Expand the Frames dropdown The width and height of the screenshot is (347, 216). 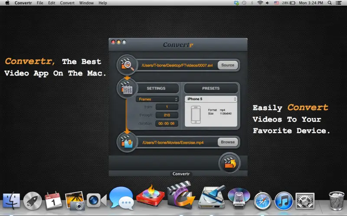pyautogui.click(x=157, y=99)
